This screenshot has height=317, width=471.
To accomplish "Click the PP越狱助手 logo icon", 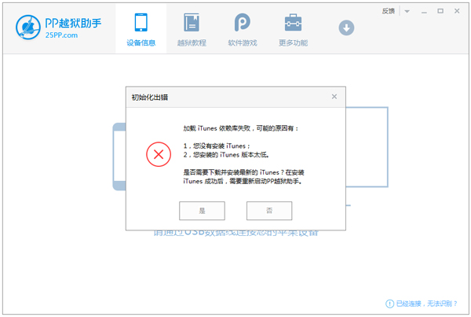I will pos(28,28).
